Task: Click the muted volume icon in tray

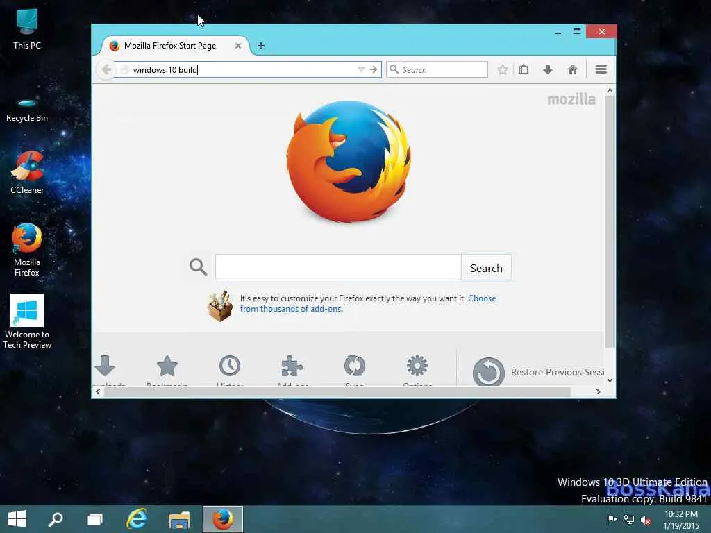Action: 646,520
